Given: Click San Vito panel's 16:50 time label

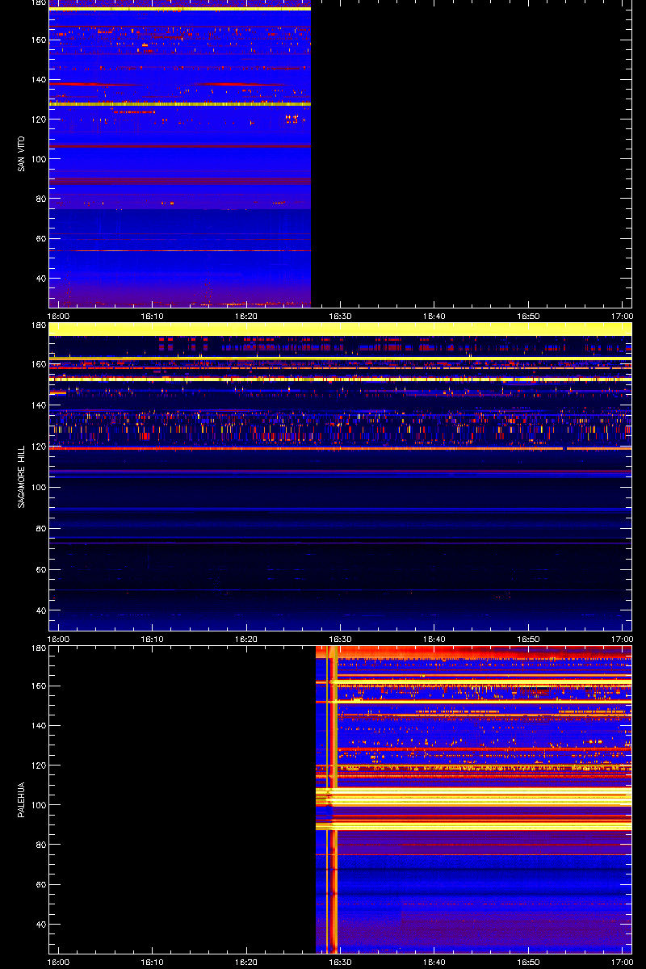Looking at the screenshot, I should pos(529,317).
